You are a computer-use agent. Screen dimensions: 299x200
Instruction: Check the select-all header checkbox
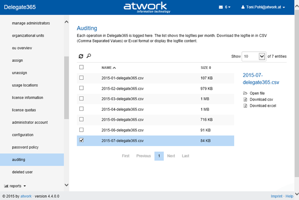click(x=81, y=67)
